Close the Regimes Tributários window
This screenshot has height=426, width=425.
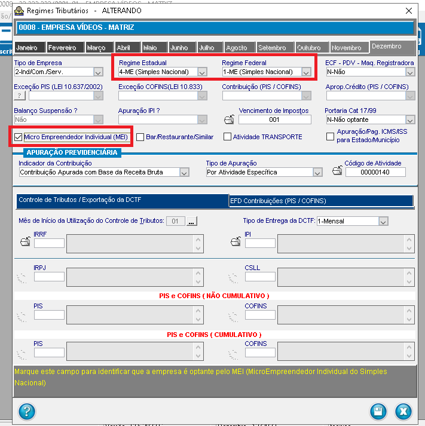[409, 11]
